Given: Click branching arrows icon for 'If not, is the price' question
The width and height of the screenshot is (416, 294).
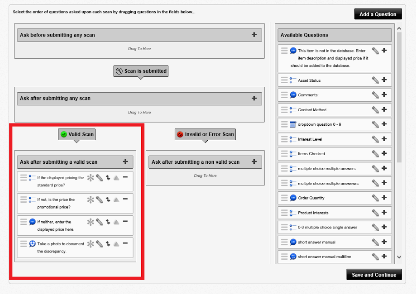Looking at the screenshot, I should tap(108, 199).
